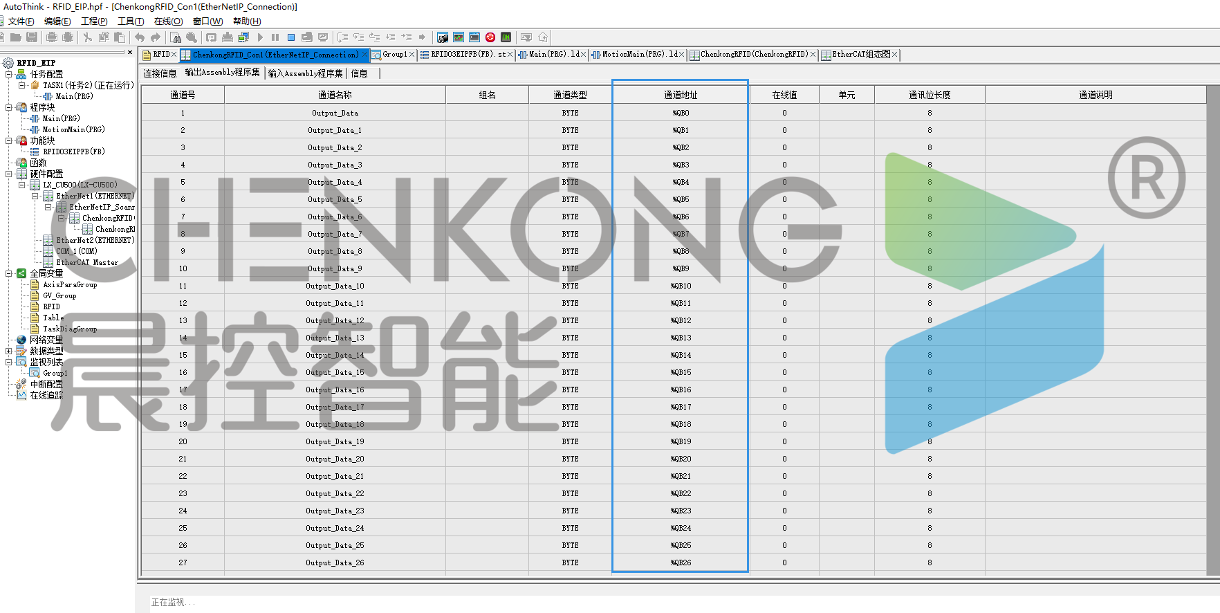Switch to the 输入Assembly程序集 tab
Viewport: 1220px width, 613px height.
tap(305, 73)
